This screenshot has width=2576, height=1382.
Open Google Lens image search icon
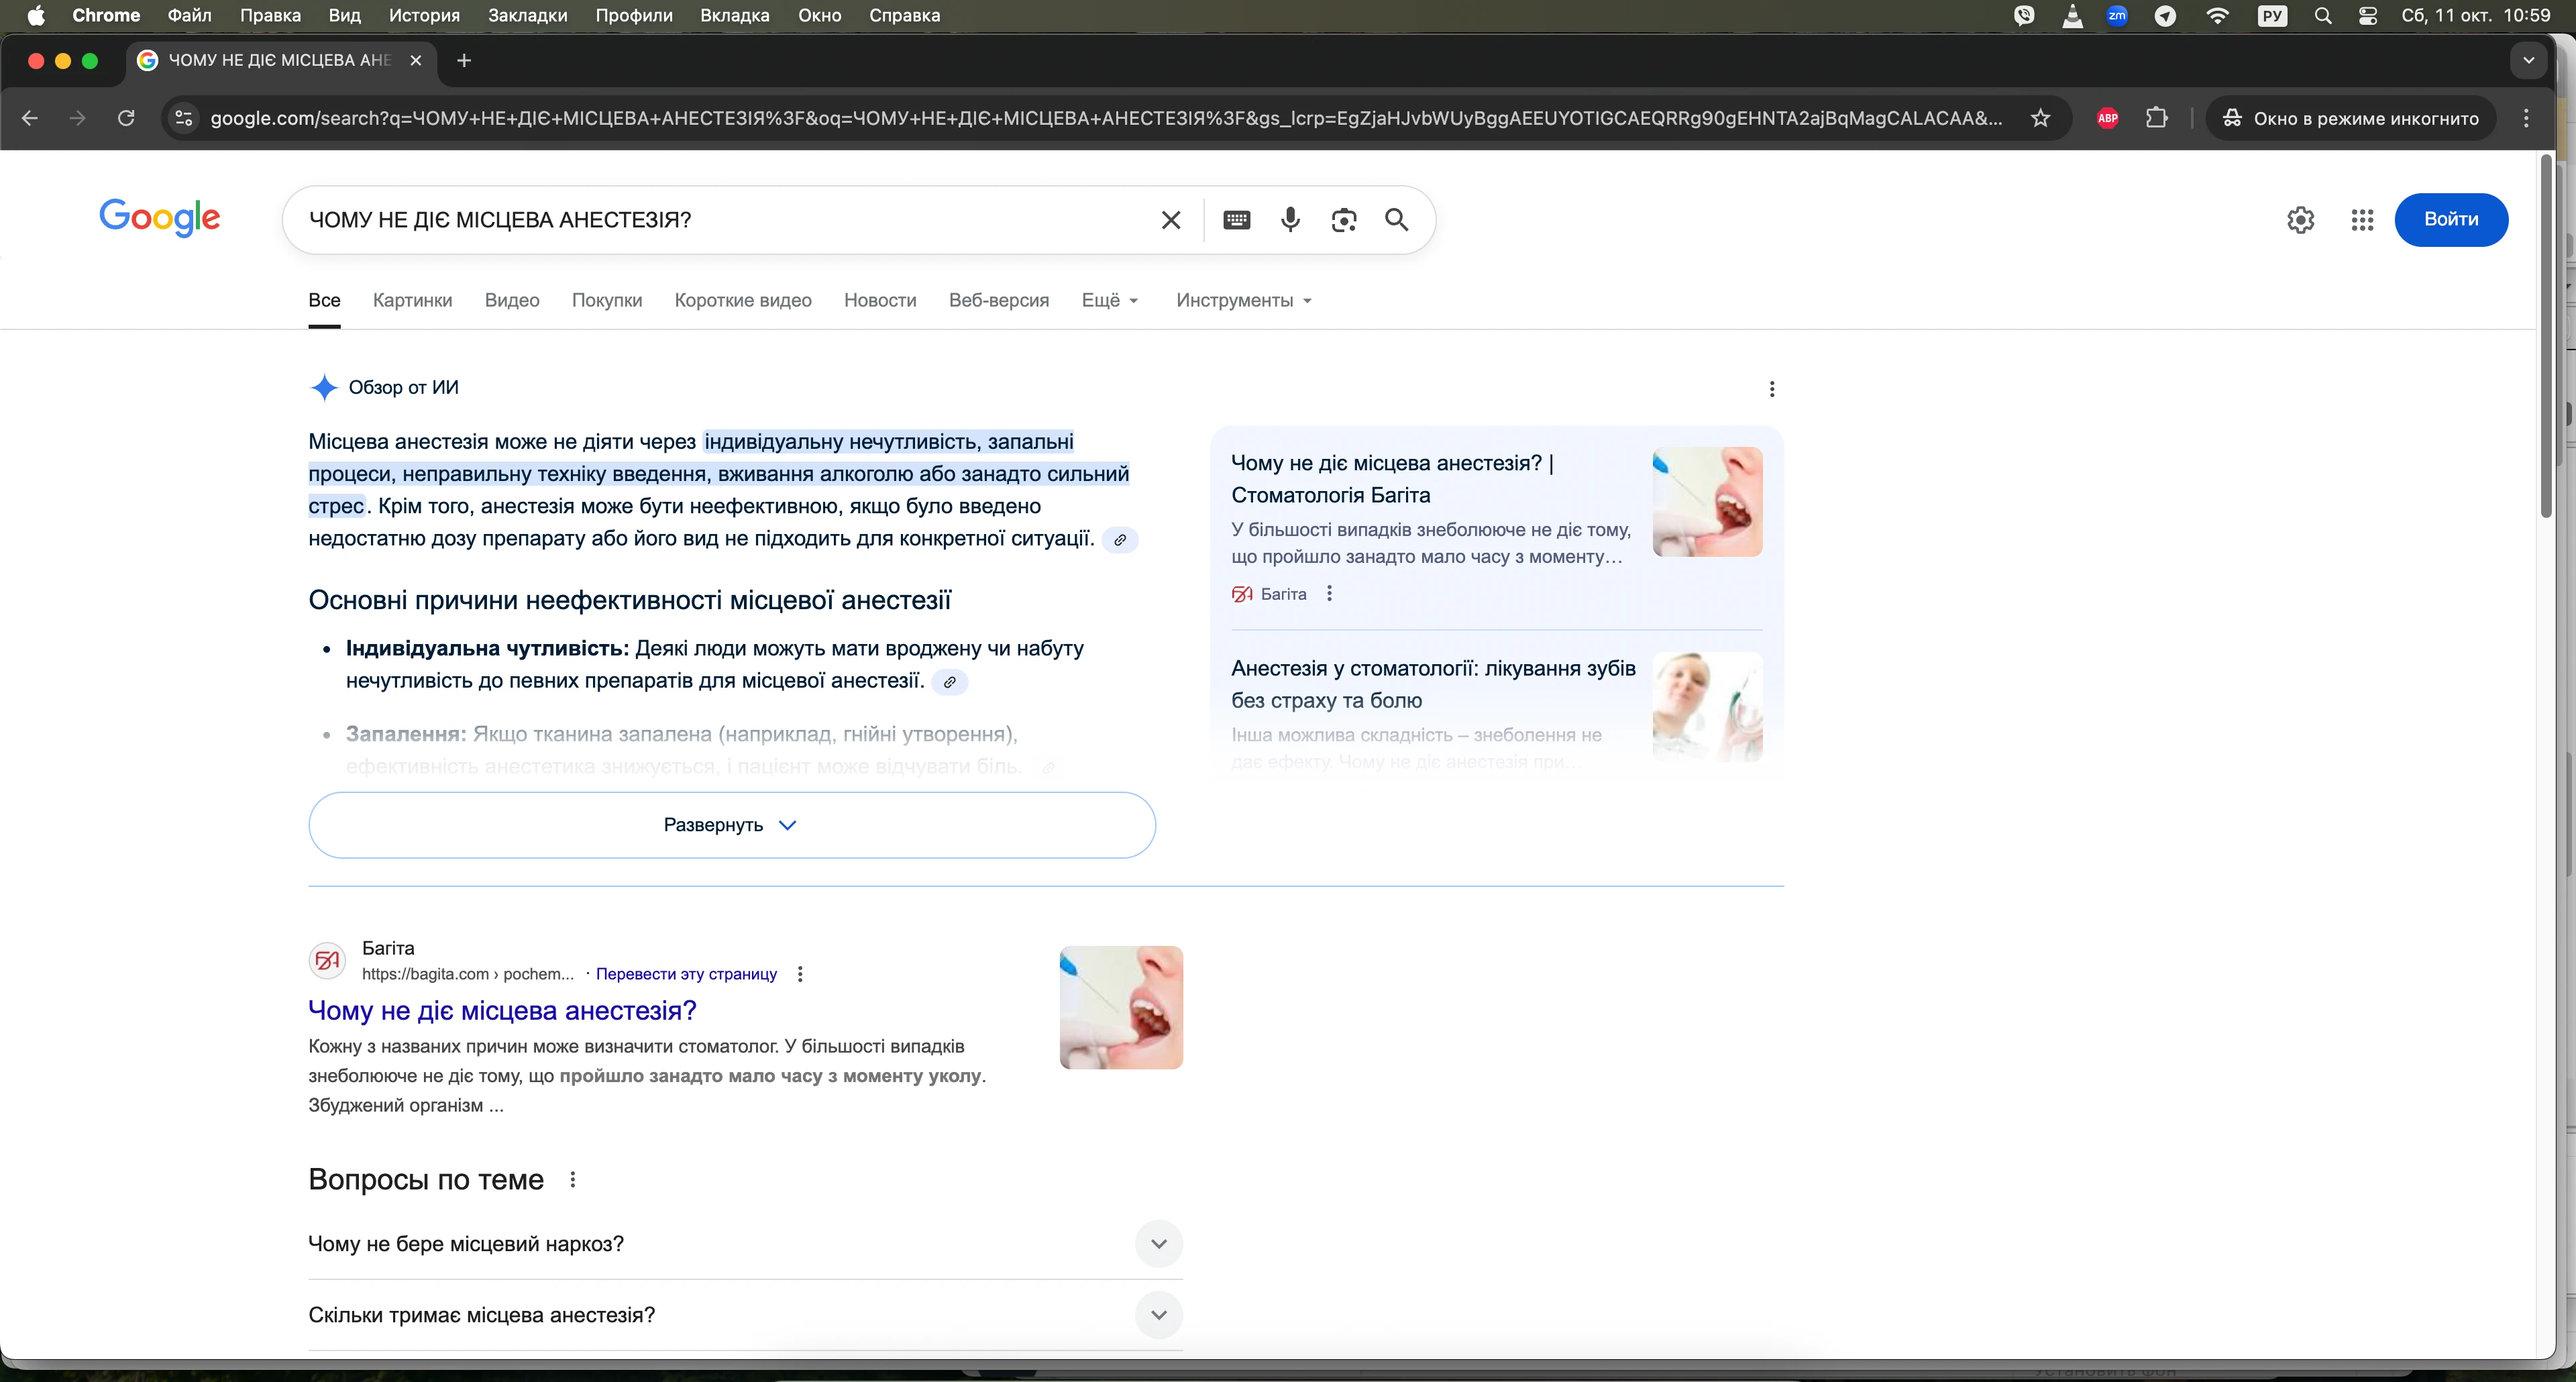tap(1344, 220)
